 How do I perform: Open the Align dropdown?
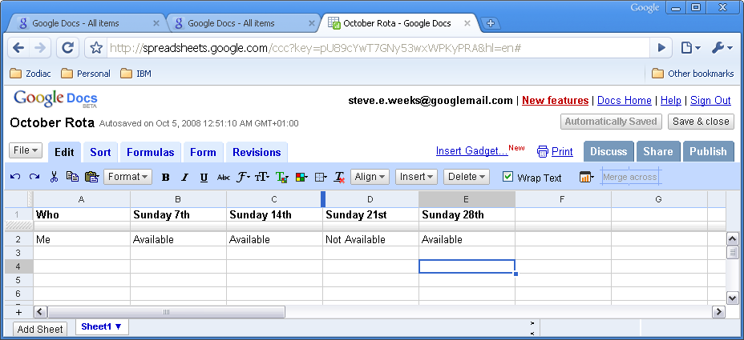pyautogui.click(x=370, y=177)
